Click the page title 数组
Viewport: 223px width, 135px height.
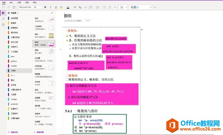68,16
